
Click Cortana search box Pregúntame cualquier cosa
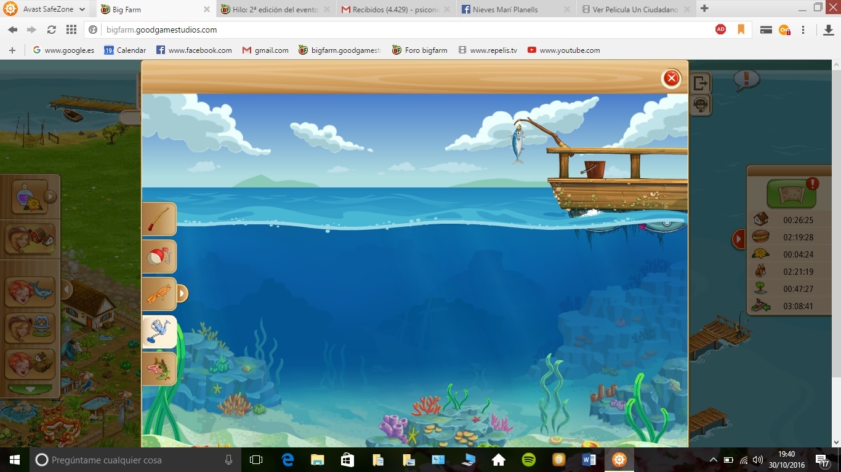(x=136, y=460)
